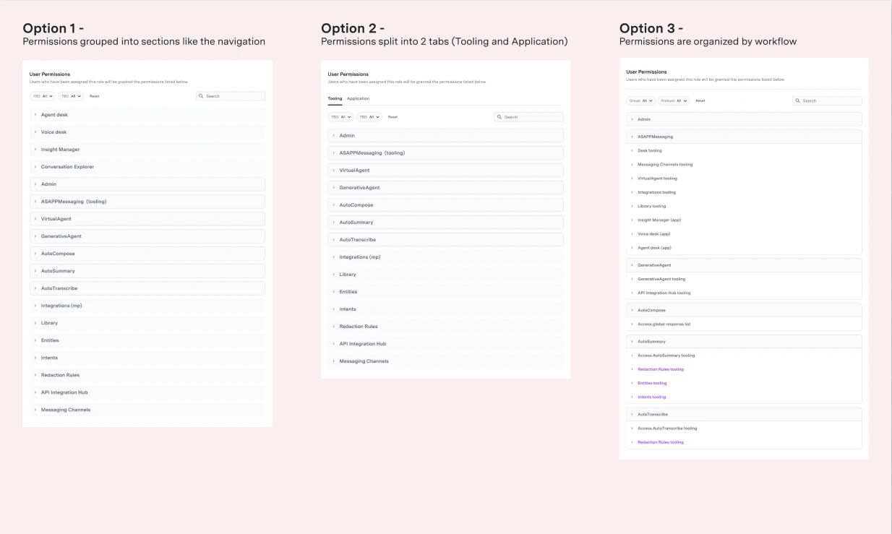Expand API Integration Hub in Option 2
Image resolution: width=892 pixels, height=534 pixels.
click(445, 344)
